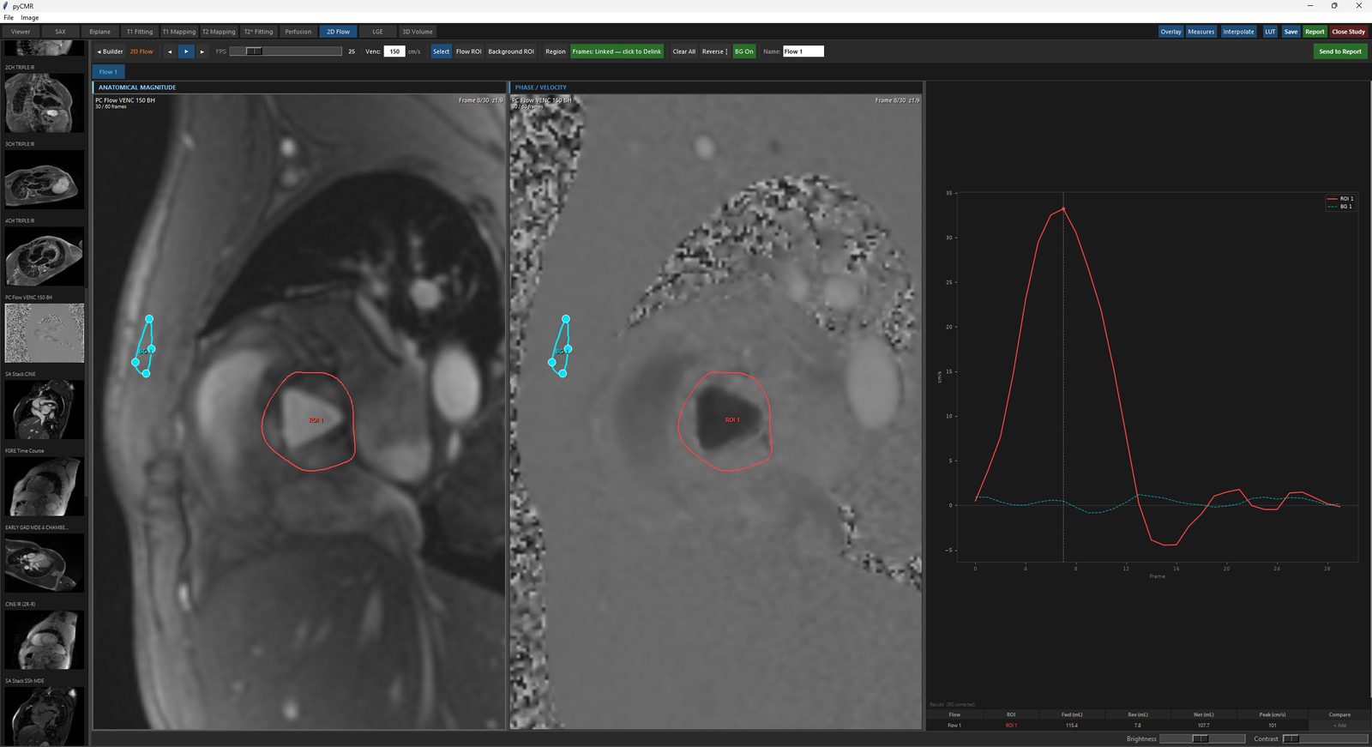1372x747 pixels.
Task: Open the LUT selector
Action: pos(1270,32)
